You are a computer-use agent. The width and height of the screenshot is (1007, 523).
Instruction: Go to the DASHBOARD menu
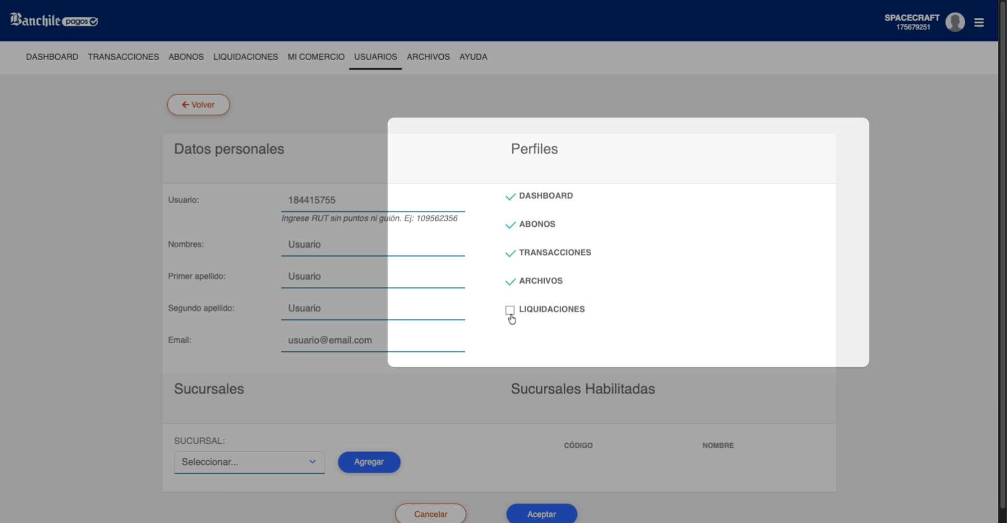(52, 57)
